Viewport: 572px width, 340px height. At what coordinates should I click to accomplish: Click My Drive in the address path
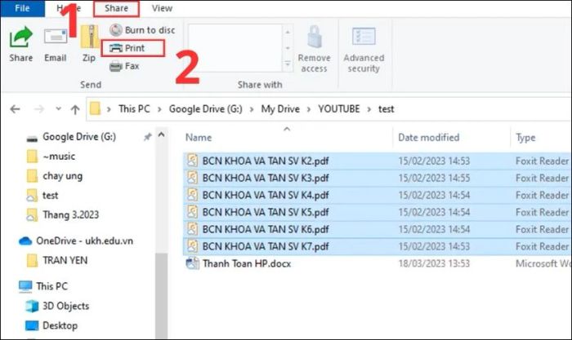[x=280, y=108]
